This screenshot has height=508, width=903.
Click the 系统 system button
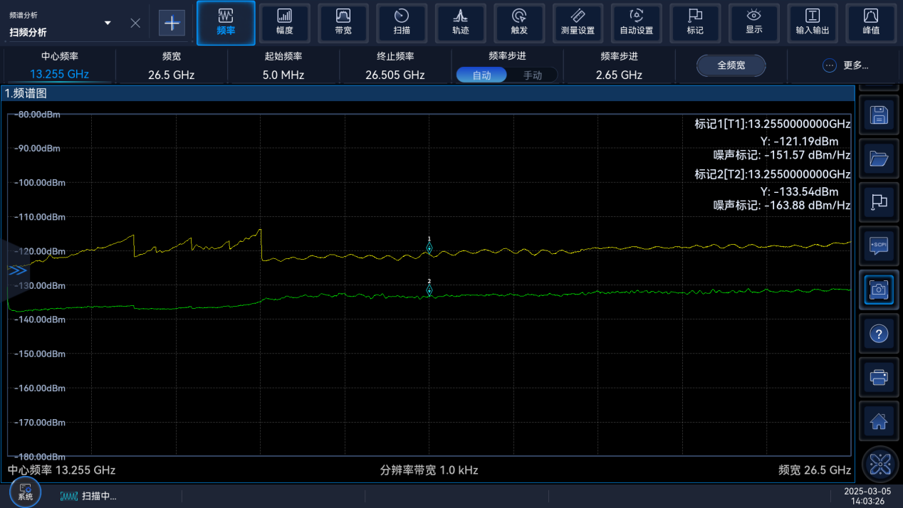pos(25,492)
